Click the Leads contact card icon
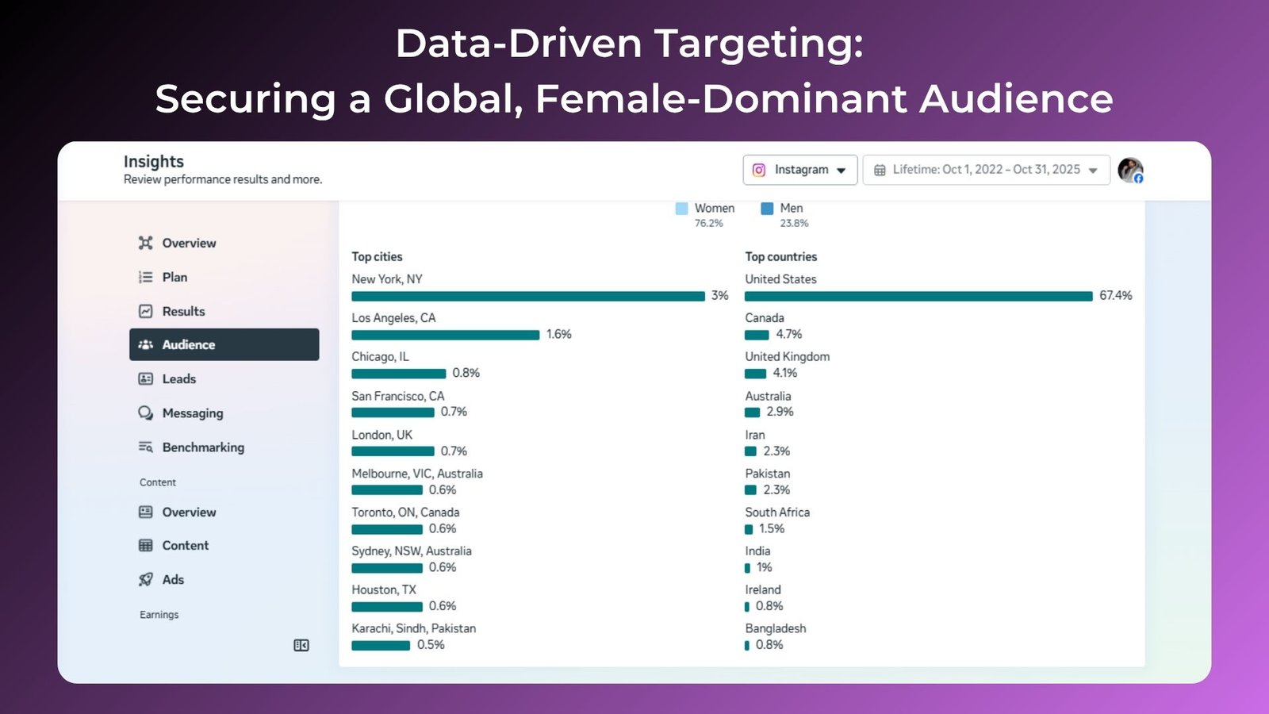This screenshot has width=1269, height=714. click(x=146, y=379)
